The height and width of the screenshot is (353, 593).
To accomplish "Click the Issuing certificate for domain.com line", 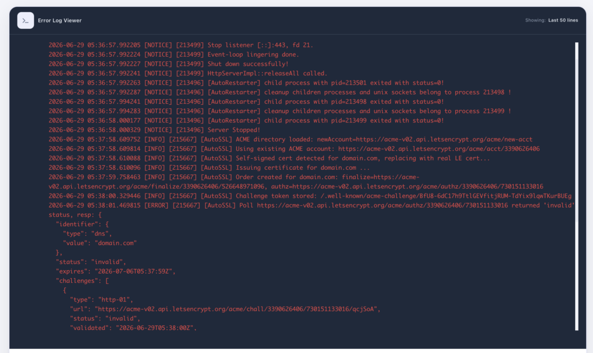I will 208,168.
